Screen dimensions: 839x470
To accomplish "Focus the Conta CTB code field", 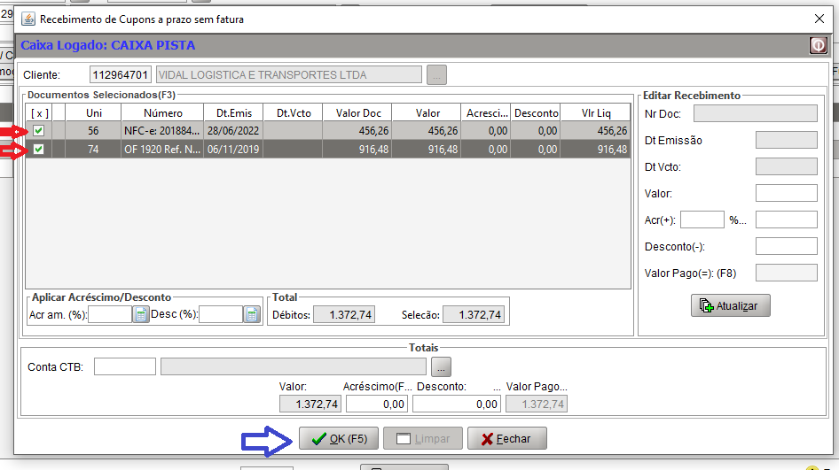I will point(125,366).
